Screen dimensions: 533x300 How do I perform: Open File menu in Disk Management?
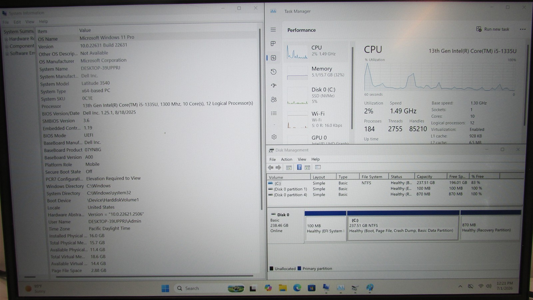point(272,159)
